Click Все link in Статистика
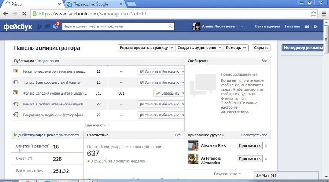 point(178,135)
